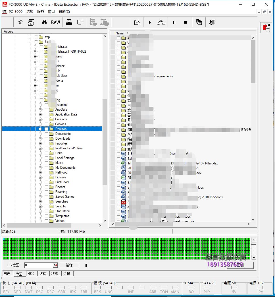Click the red down-arrow in LBA field
Screen dimensions: 275x297
(55, 265)
